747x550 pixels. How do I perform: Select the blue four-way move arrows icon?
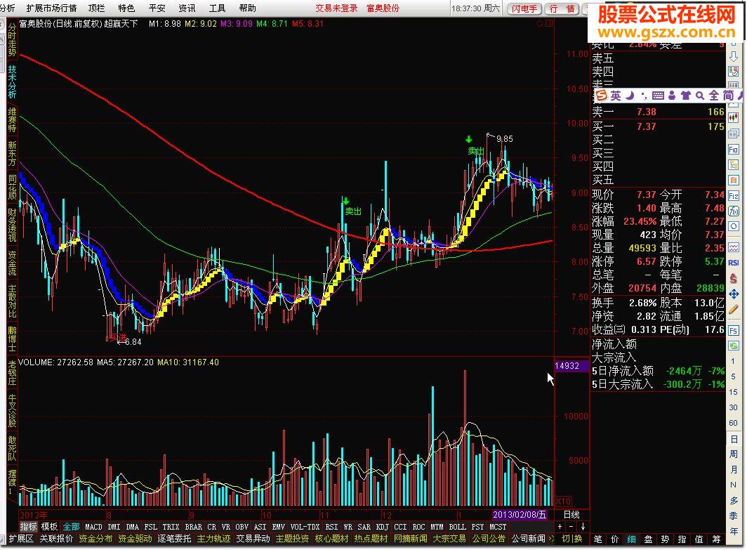734,294
